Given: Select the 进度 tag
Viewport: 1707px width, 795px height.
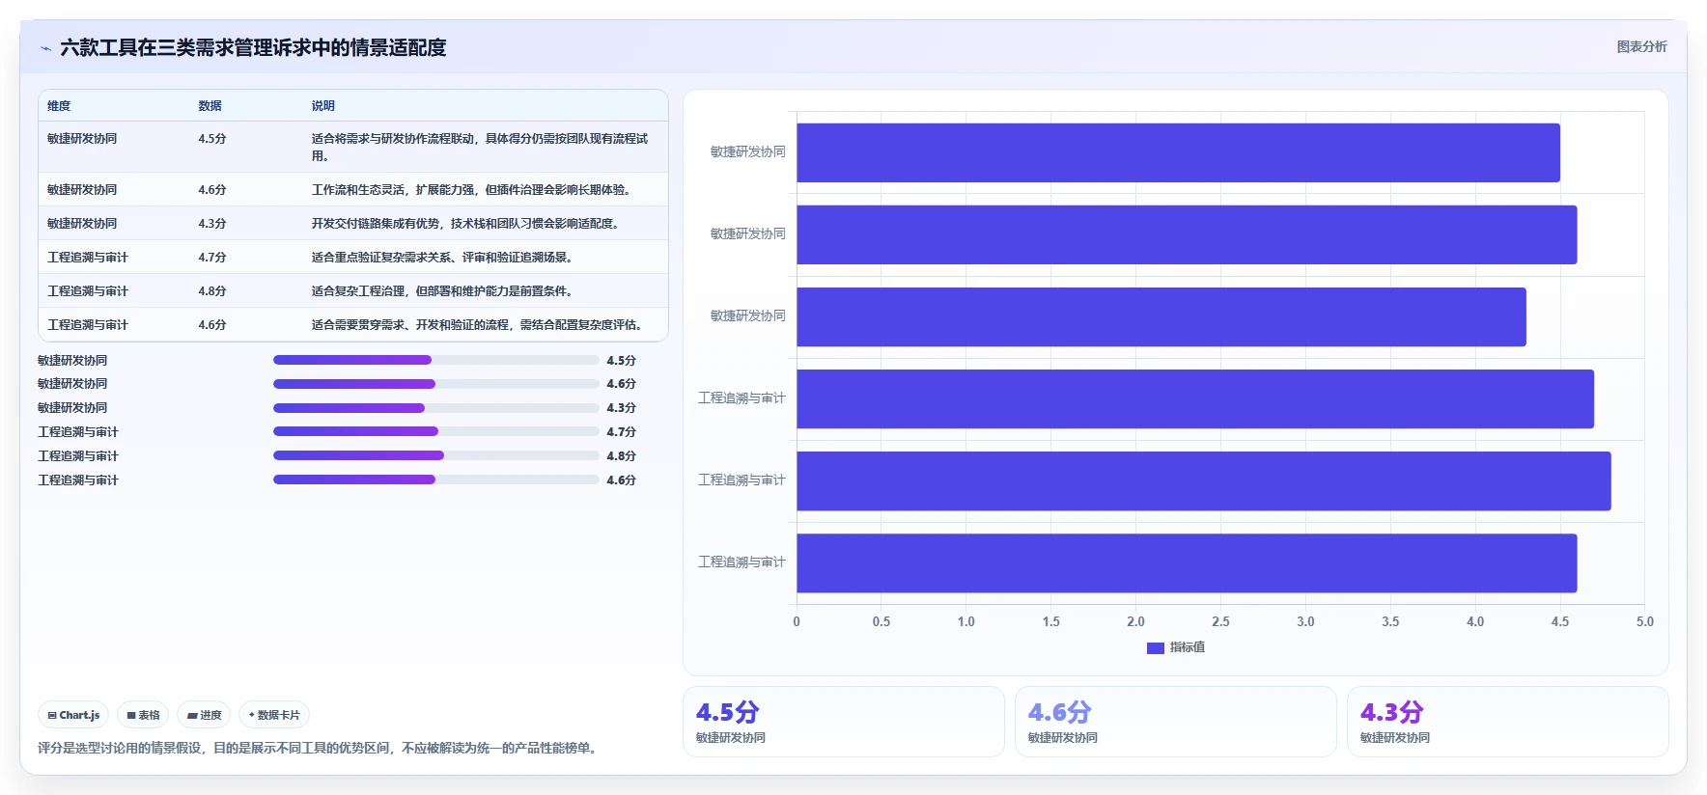Looking at the screenshot, I should click(204, 715).
